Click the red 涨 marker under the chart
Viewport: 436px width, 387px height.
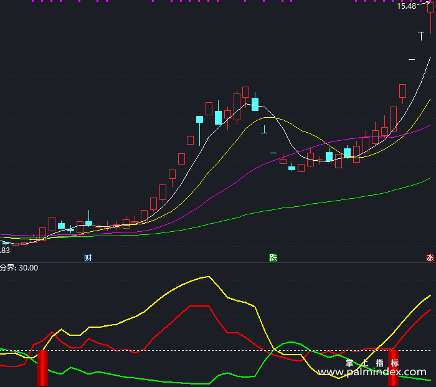pos(430,258)
